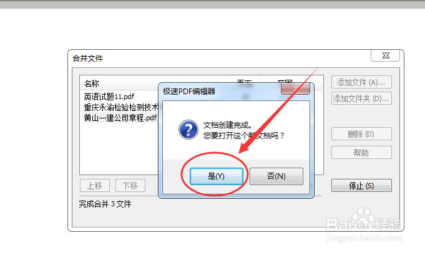425x253 pixels.
Task: Select the 重庆永渝检验检测技术 file entry
Action: tap(121, 107)
